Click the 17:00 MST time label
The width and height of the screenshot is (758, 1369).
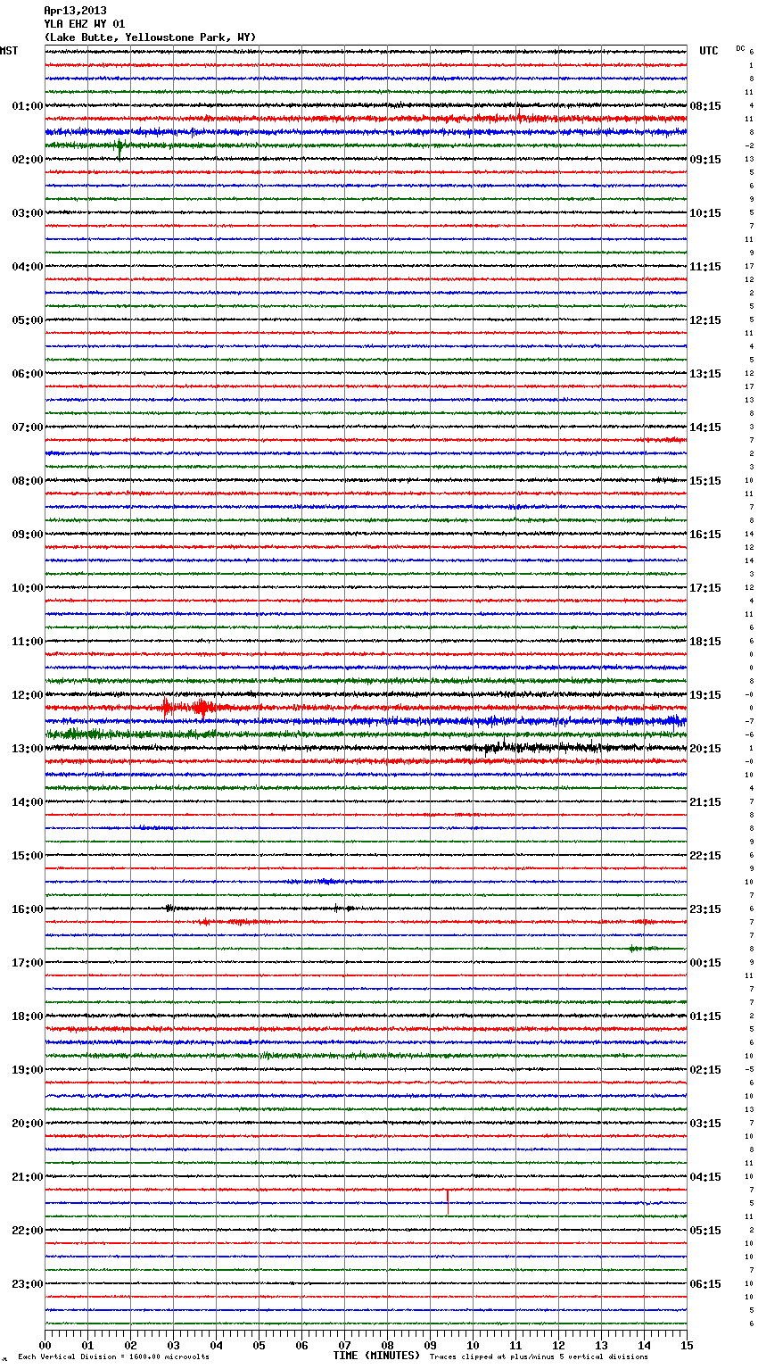pyautogui.click(x=27, y=963)
